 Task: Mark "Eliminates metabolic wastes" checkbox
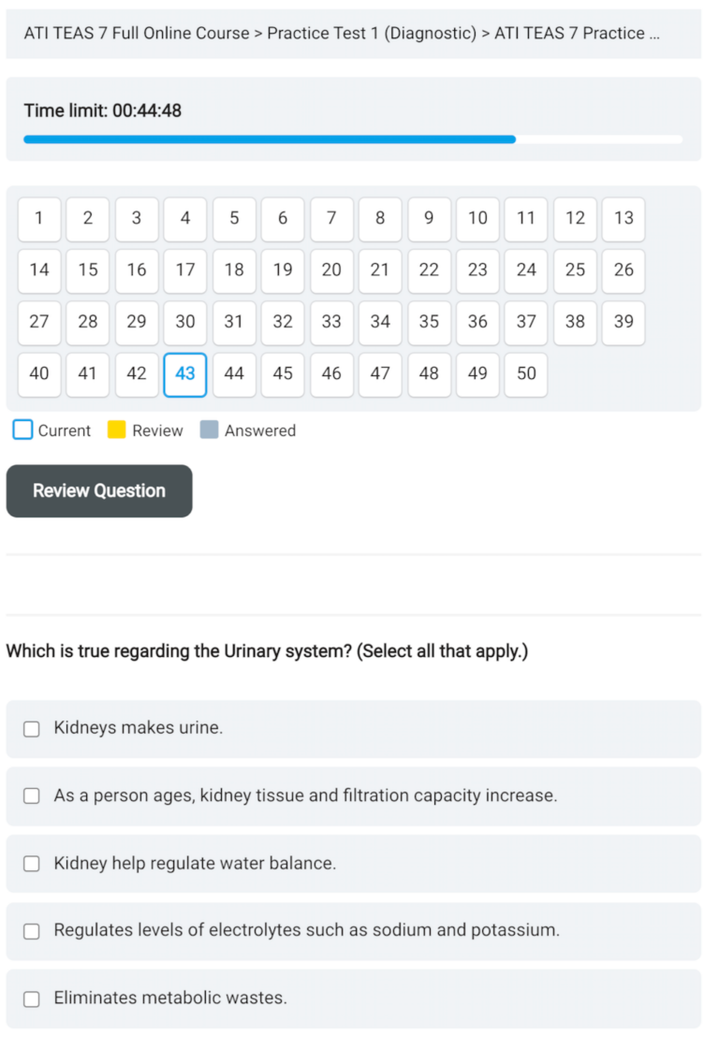(32, 998)
